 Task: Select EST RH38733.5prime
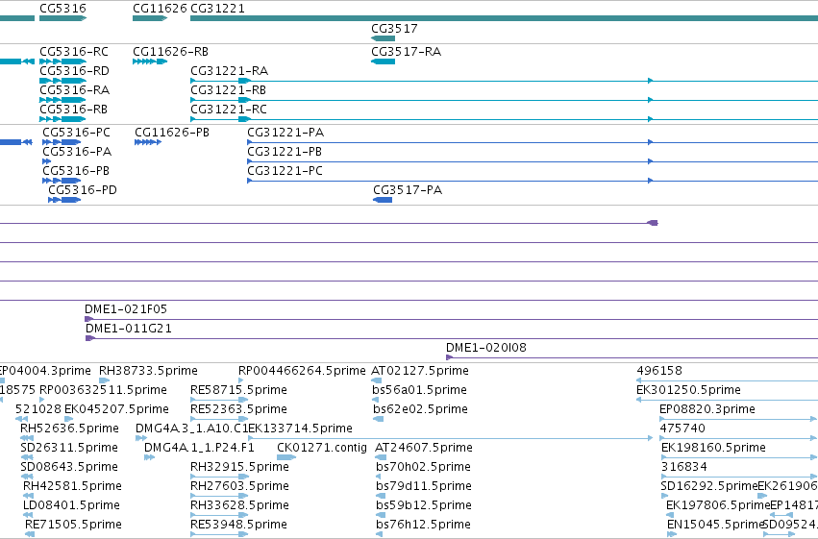pos(148,371)
